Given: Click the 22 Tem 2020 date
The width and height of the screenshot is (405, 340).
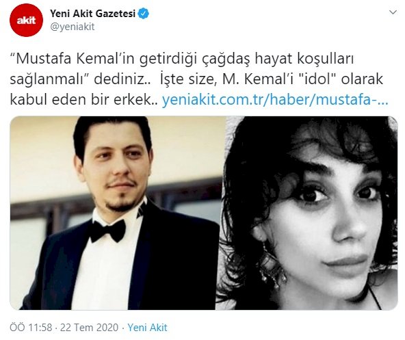Looking at the screenshot, I should 89,328.
